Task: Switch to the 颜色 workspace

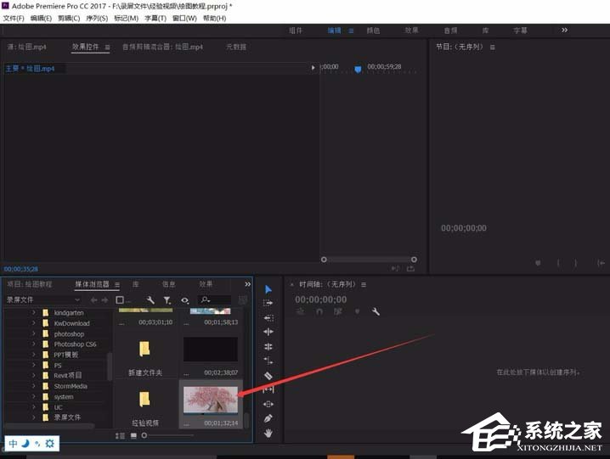Action: coord(373,31)
